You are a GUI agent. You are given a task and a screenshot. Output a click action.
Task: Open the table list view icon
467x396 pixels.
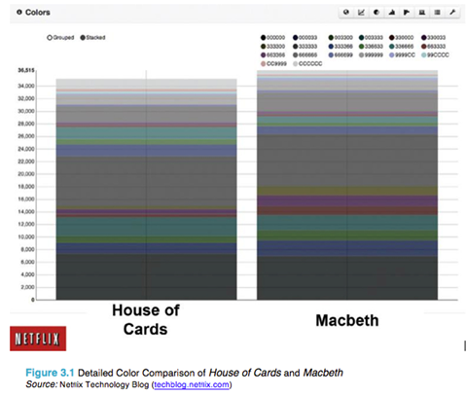(x=437, y=13)
